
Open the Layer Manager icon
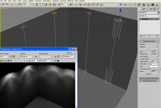coord(130,5)
